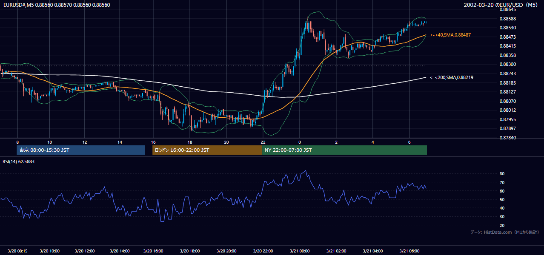Click the 3/21 04:00 time label

[373, 251]
